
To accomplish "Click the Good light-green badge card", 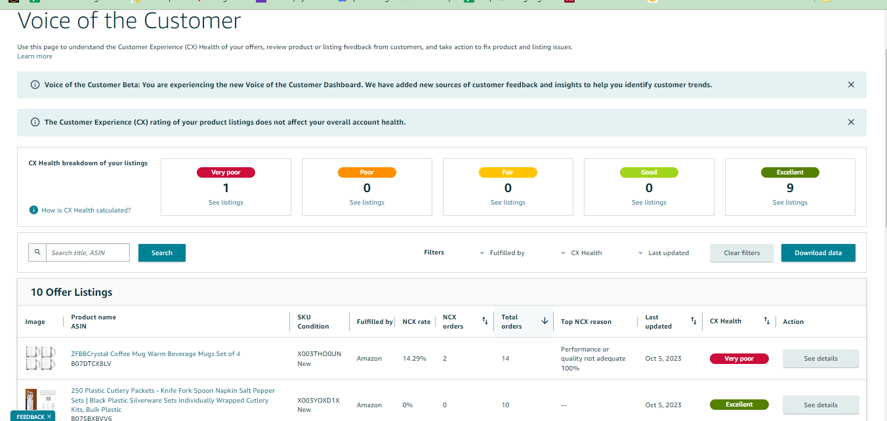I will [649, 172].
